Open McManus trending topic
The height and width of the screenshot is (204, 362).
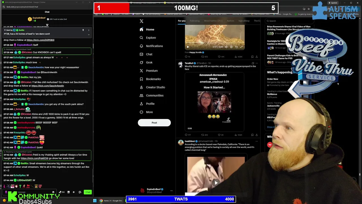point(272,94)
